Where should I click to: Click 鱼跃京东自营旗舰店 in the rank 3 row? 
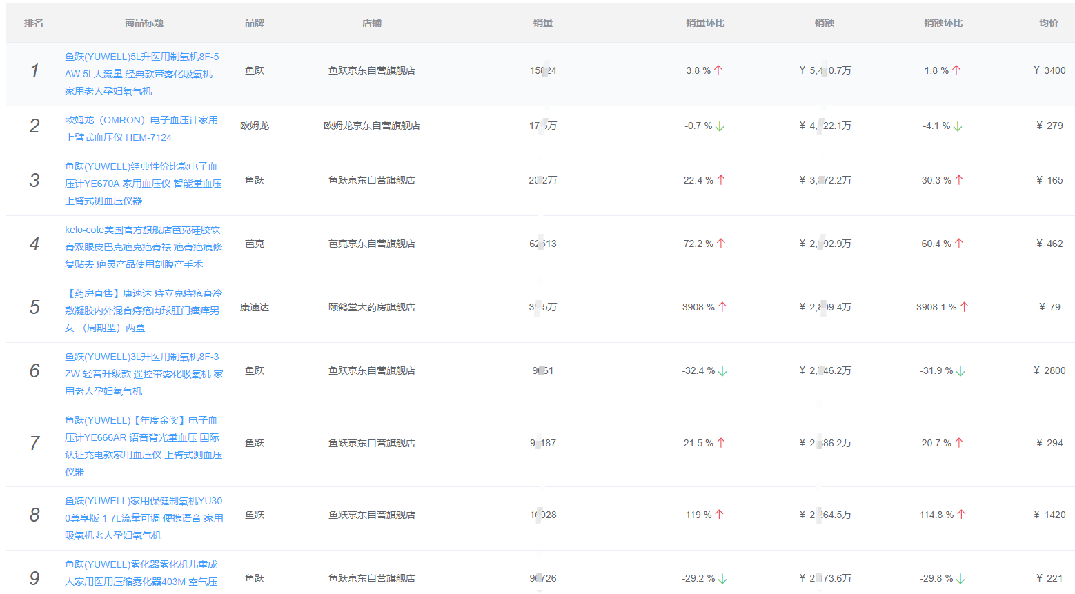click(372, 180)
